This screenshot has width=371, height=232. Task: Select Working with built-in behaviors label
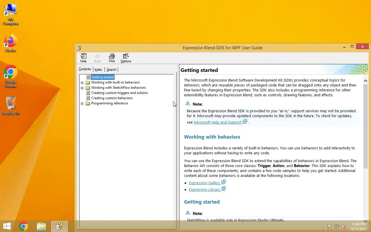point(115,82)
